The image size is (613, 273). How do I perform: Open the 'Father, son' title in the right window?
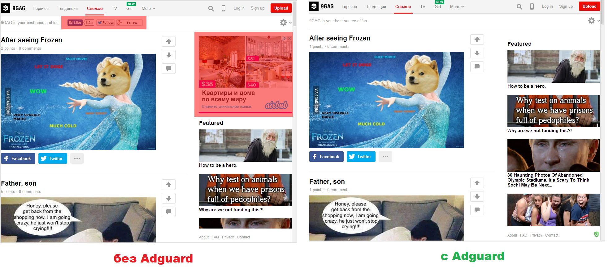point(327,182)
